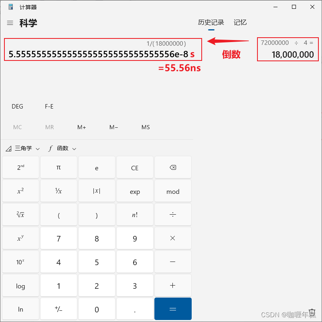Click the number 3 key
The image size is (322, 322).
coord(135,286)
